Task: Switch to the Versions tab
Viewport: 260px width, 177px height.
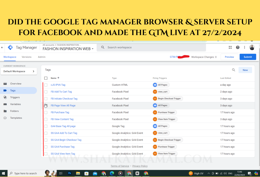Action: 26,57
